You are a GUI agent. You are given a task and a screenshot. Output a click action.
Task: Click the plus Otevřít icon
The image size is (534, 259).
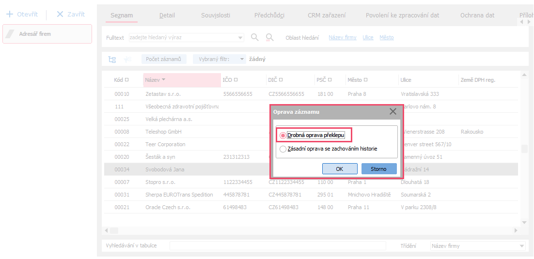(x=9, y=14)
